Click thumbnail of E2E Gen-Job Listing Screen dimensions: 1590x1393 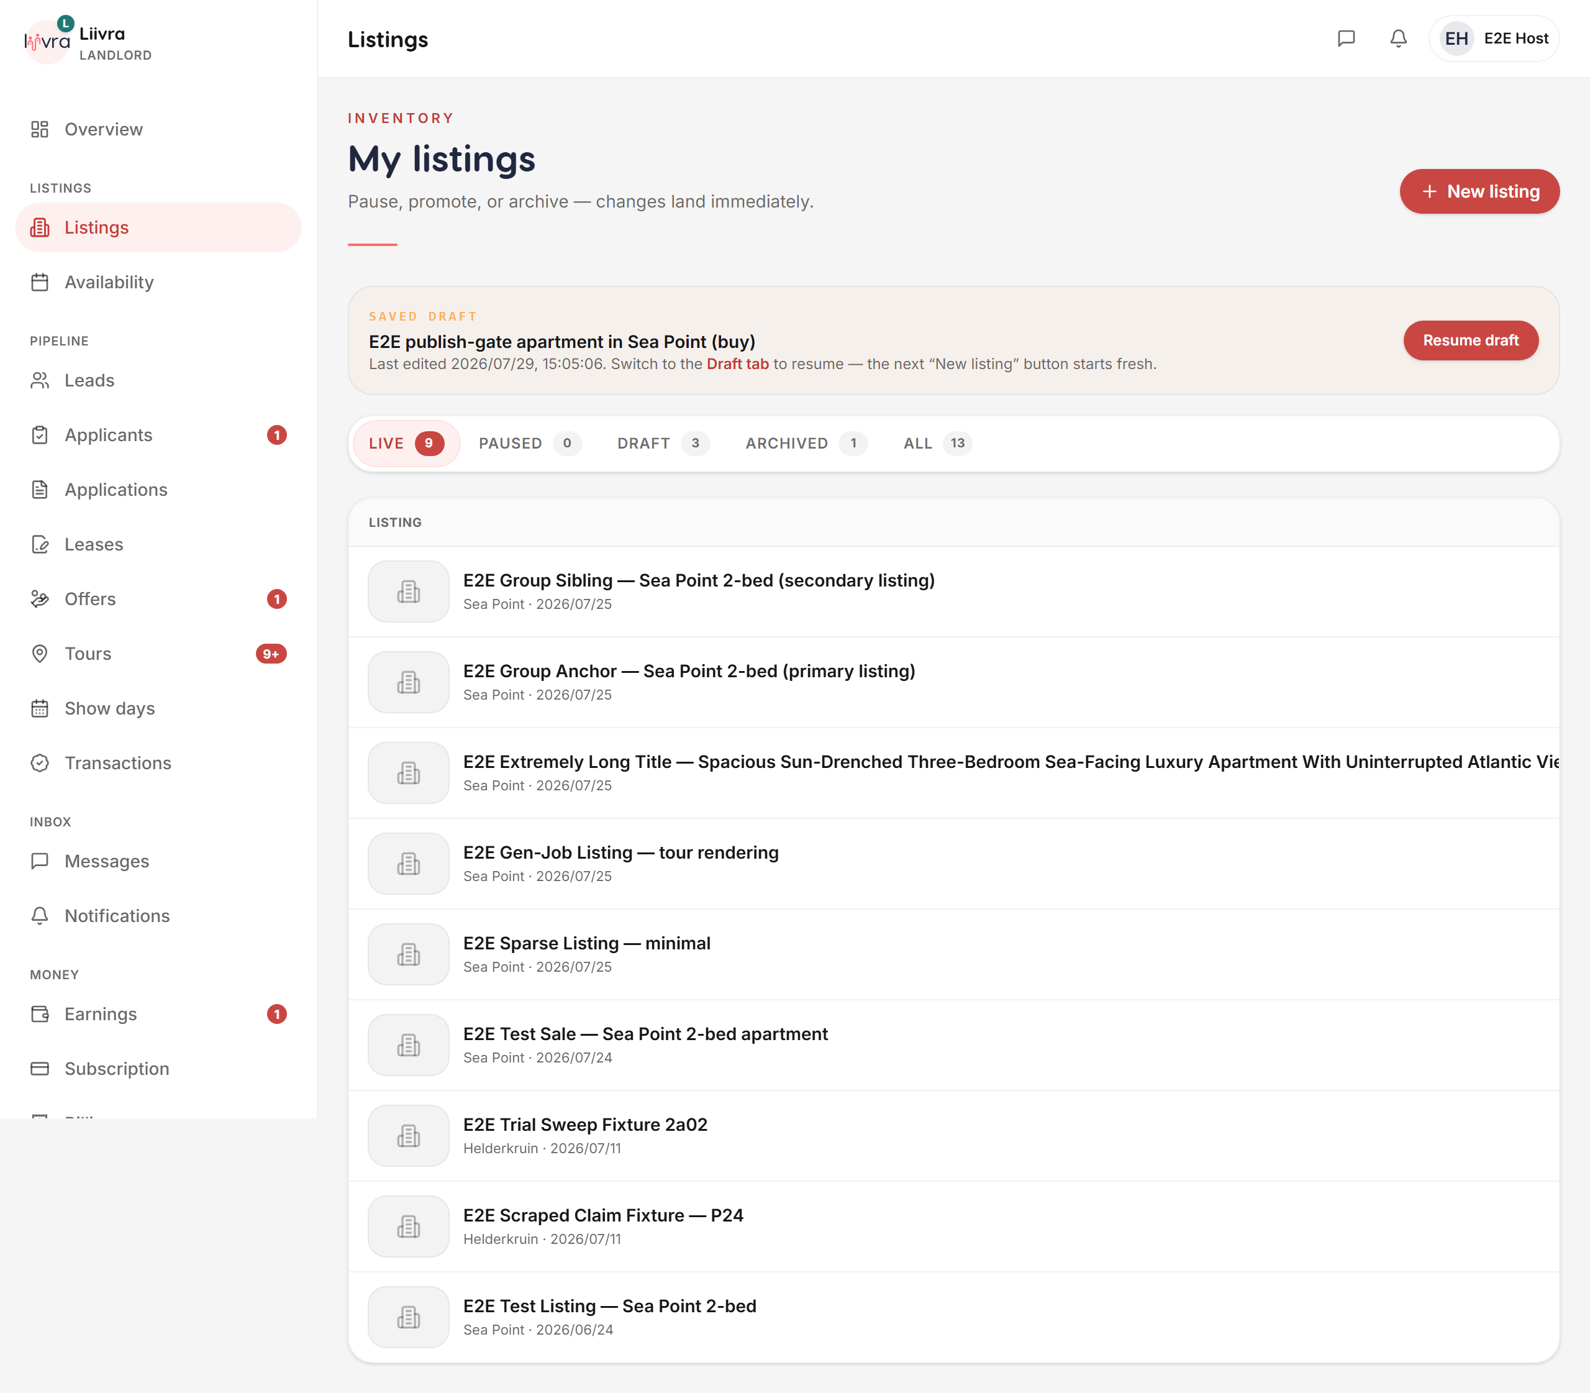[409, 864]
